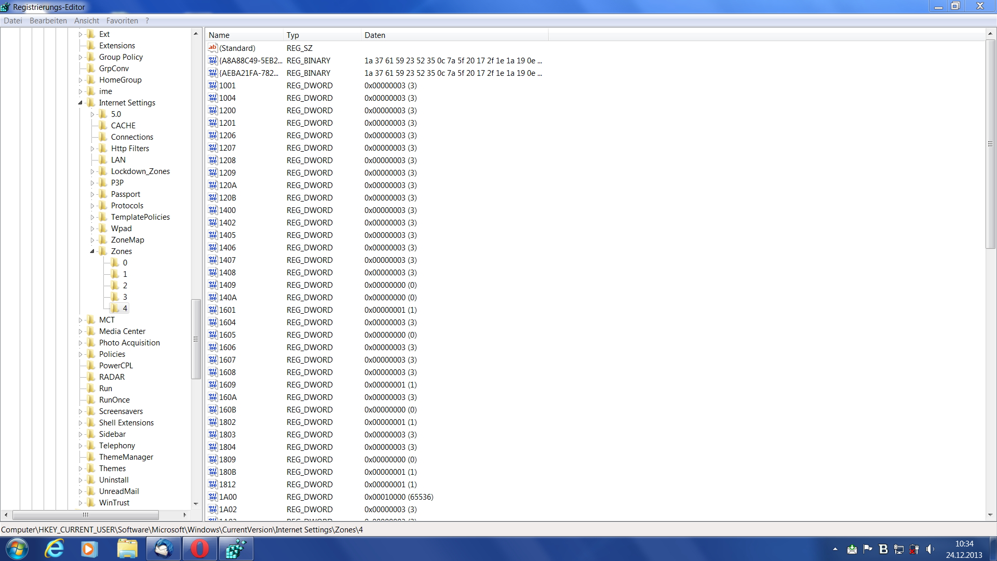Collapse the Internet Settings tree node
The image size is (997, 561).
pos(80,103)
